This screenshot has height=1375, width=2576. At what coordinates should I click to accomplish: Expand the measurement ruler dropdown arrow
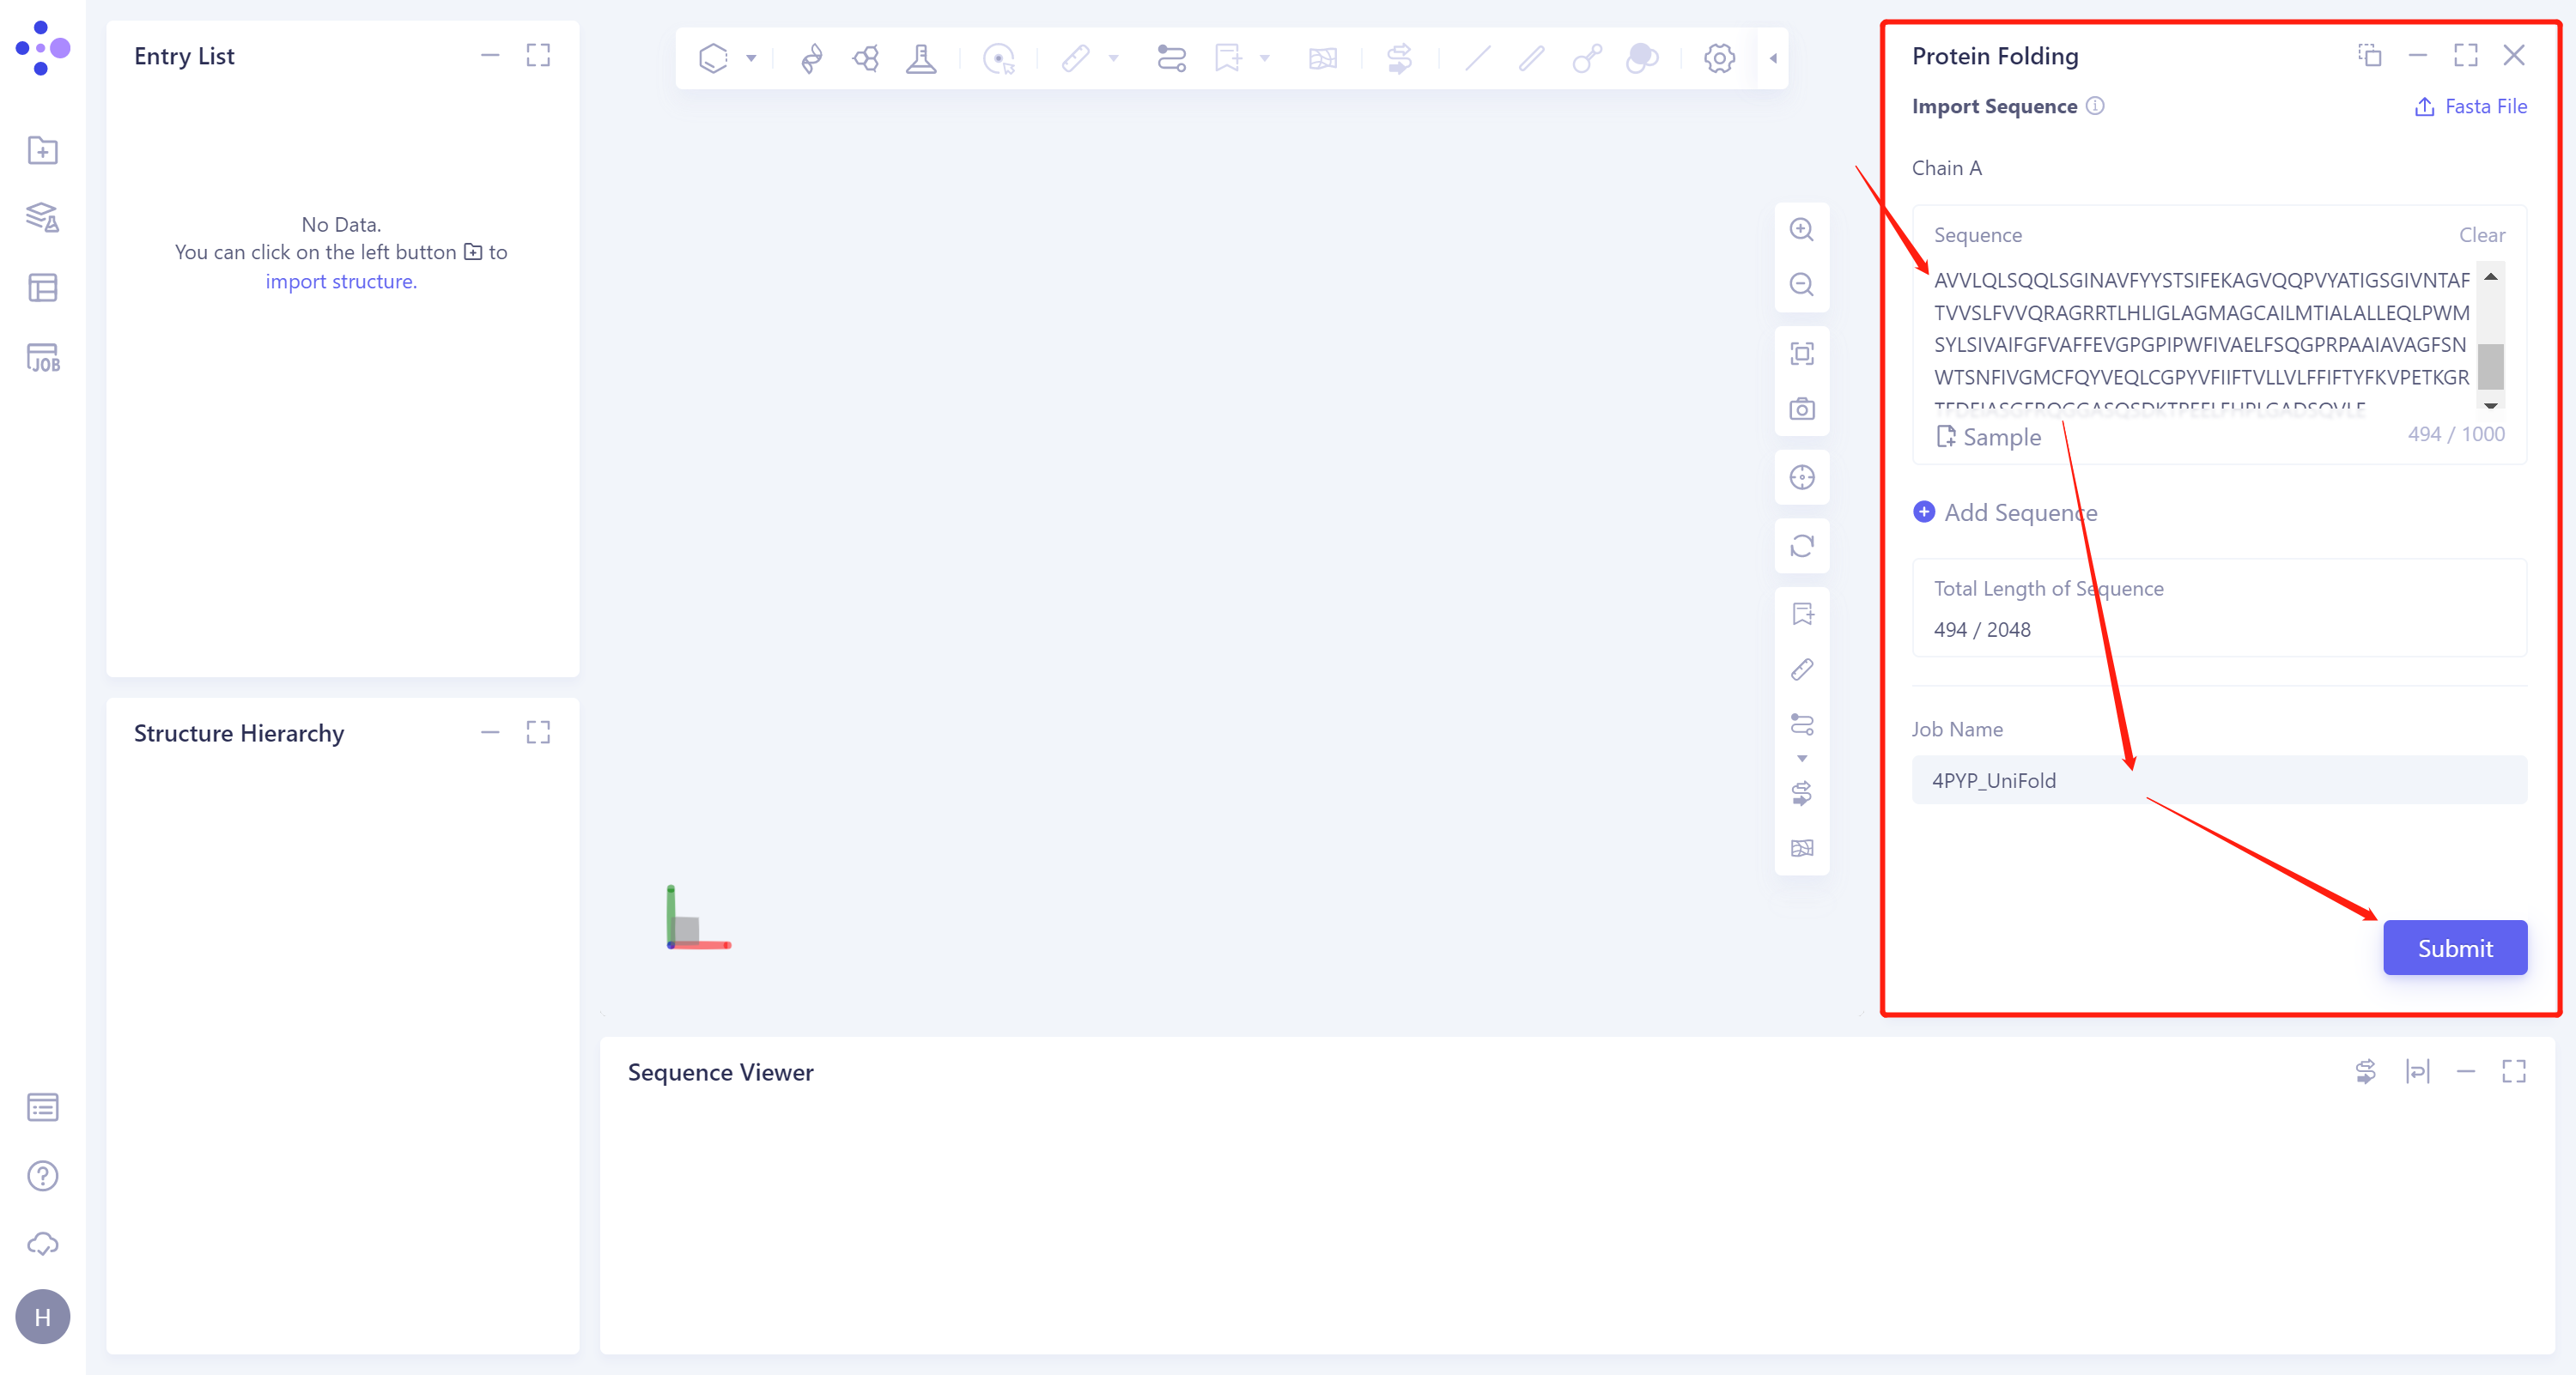[1114, 58]
